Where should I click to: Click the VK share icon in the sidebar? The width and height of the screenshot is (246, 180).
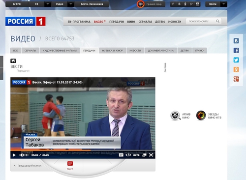click(x=236, y=41)
